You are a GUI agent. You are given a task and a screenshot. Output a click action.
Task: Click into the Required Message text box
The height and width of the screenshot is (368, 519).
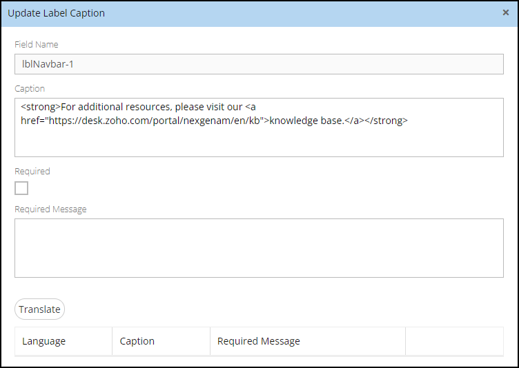[259, 248]
